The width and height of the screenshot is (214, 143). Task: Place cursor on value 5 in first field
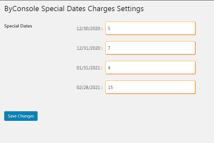109,28
